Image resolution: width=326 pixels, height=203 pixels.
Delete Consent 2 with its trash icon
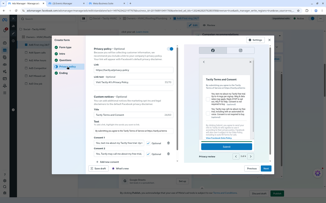pyautogui.click(x=168, y=154)
